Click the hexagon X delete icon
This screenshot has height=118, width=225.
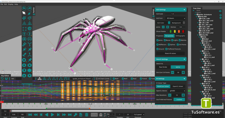point(30,65)
